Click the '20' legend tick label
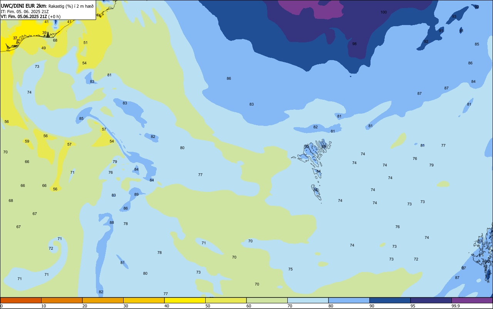This screenshot has height=309, width=493. 85,306
